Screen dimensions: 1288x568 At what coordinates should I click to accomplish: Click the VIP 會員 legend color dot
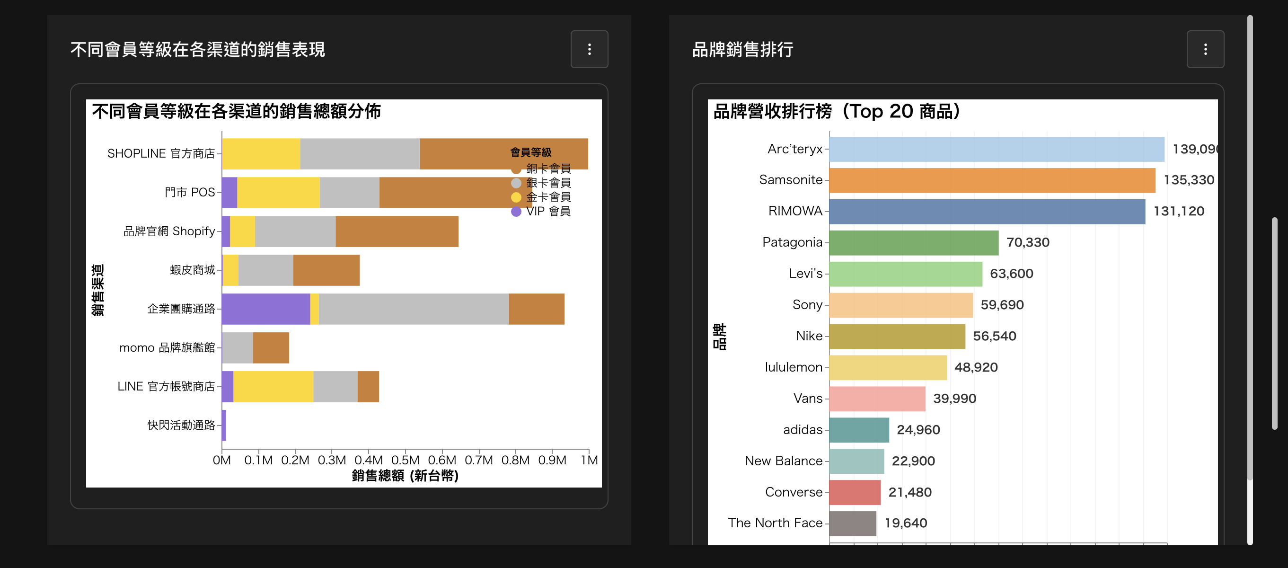pyautogui.click(x=516, y=211)
